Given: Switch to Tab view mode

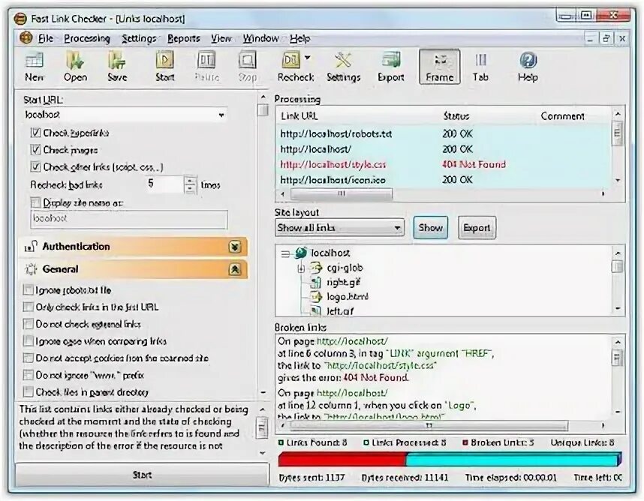Looking at the screenshot, I should click(480, 61).
